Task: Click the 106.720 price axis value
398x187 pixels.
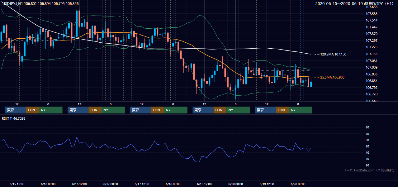Action: (x=371, y=94)
